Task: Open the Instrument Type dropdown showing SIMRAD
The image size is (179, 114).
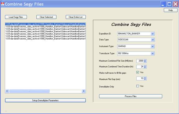Action: tap(153, 46)
